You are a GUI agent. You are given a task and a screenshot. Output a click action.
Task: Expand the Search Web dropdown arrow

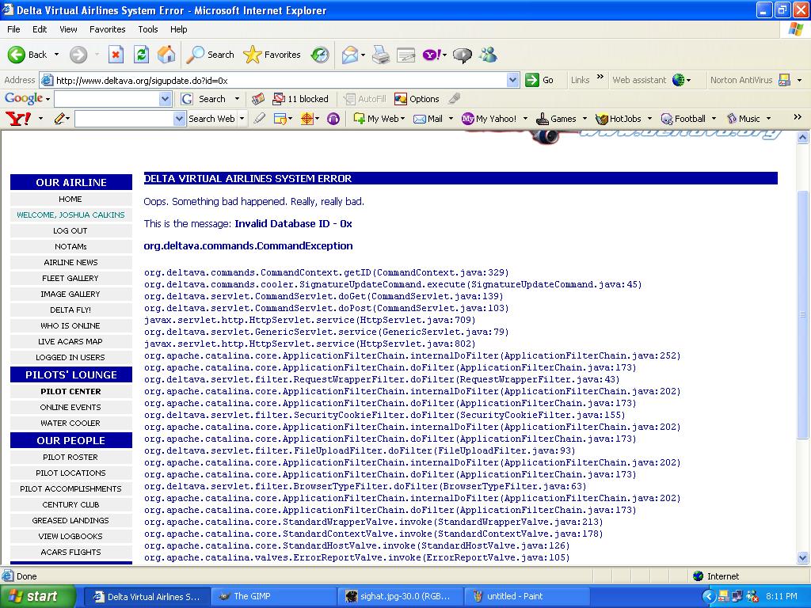(x=242, y=119)
